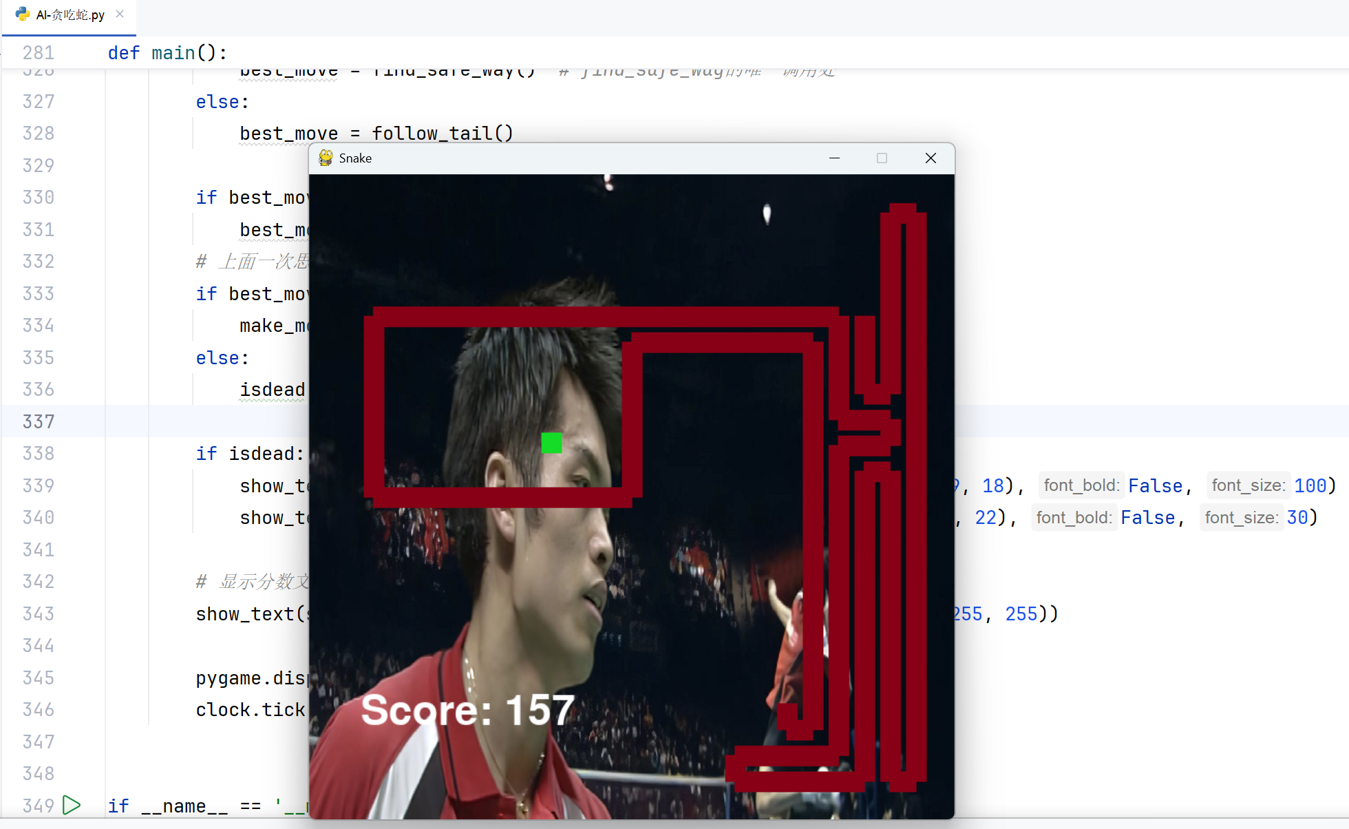
Task: Click the green food square in the game
Action: coord(551,443)
